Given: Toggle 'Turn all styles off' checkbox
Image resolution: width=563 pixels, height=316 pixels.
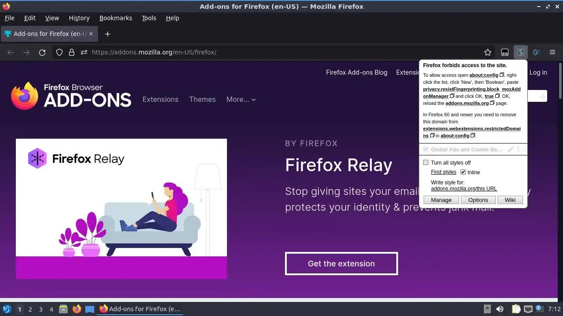Looking at the screenshot, I should click(x=426, y=162).
